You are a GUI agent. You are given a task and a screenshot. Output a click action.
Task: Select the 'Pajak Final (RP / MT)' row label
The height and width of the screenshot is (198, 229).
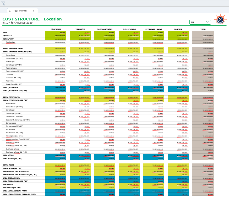14,84
